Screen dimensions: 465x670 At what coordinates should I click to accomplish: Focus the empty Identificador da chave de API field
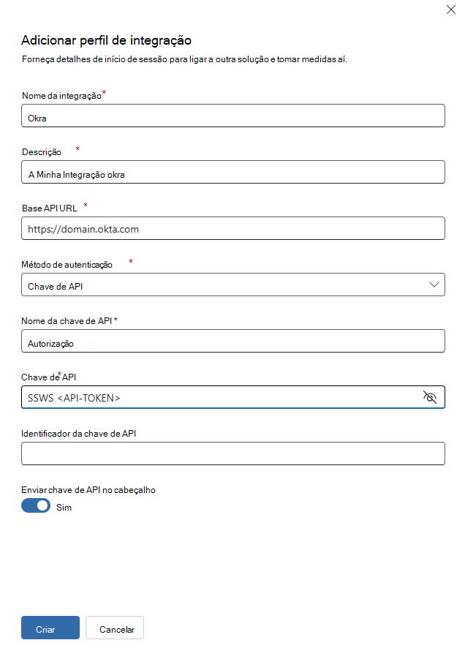click(233, 453)
